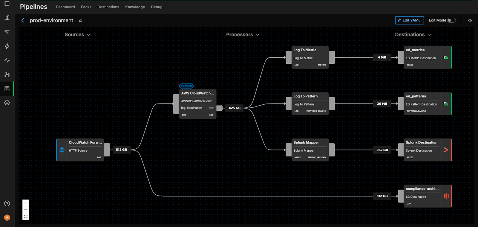Click the fit-to-screen zoom control
The image size is (478, 227).
26,217
